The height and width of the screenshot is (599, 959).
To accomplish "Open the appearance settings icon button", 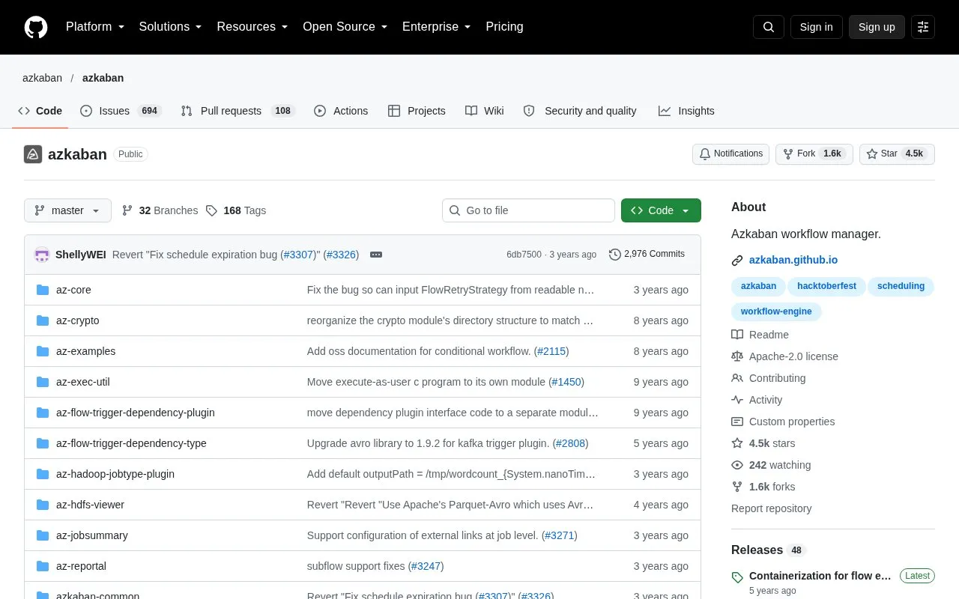I will [x=923, y=27].
